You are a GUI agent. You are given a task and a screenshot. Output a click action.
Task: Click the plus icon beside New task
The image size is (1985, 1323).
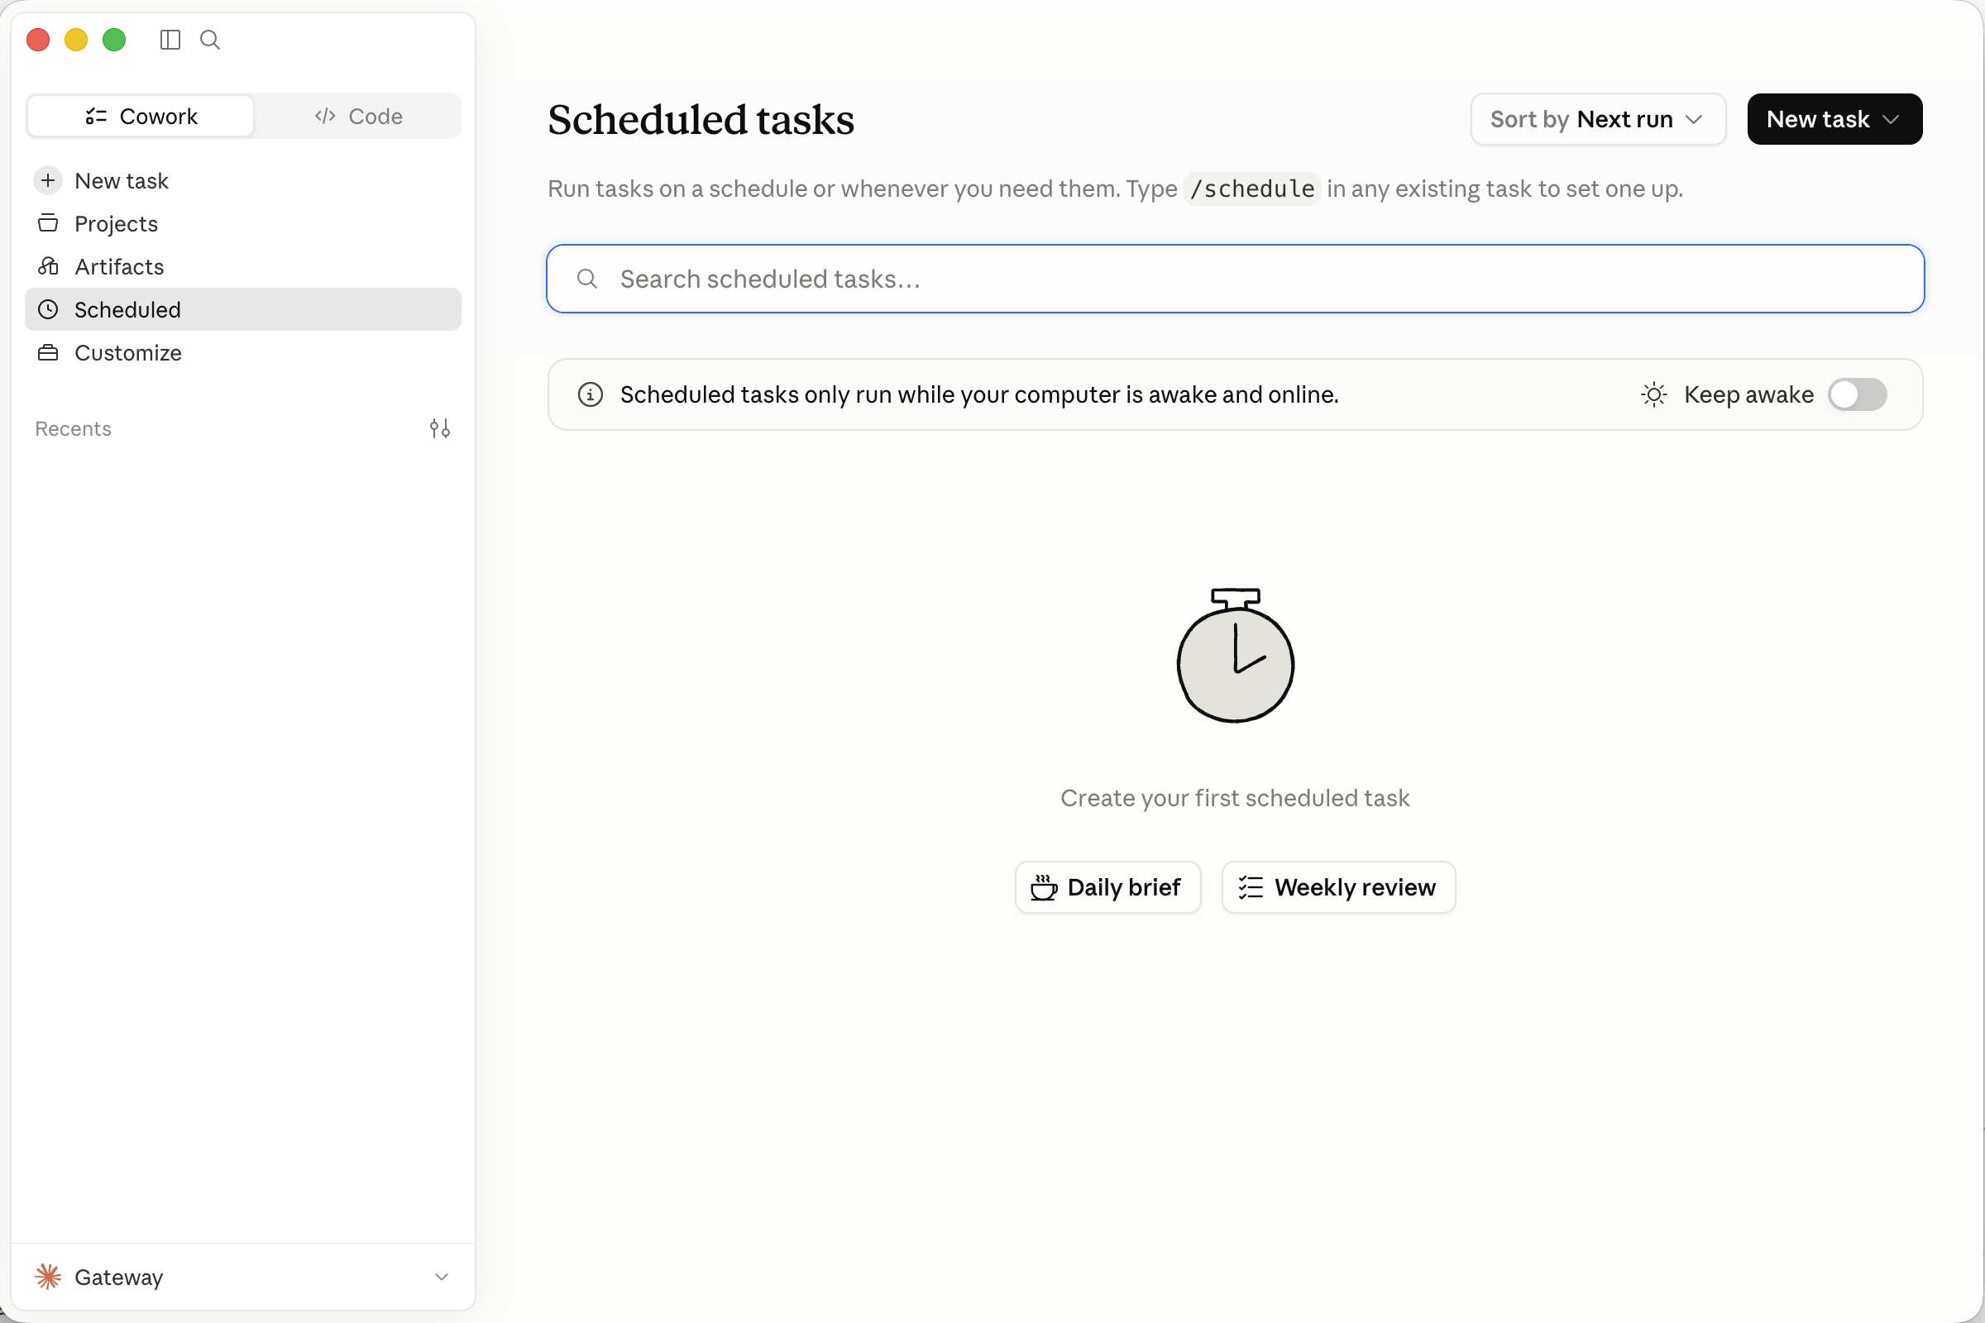[48, 180]
